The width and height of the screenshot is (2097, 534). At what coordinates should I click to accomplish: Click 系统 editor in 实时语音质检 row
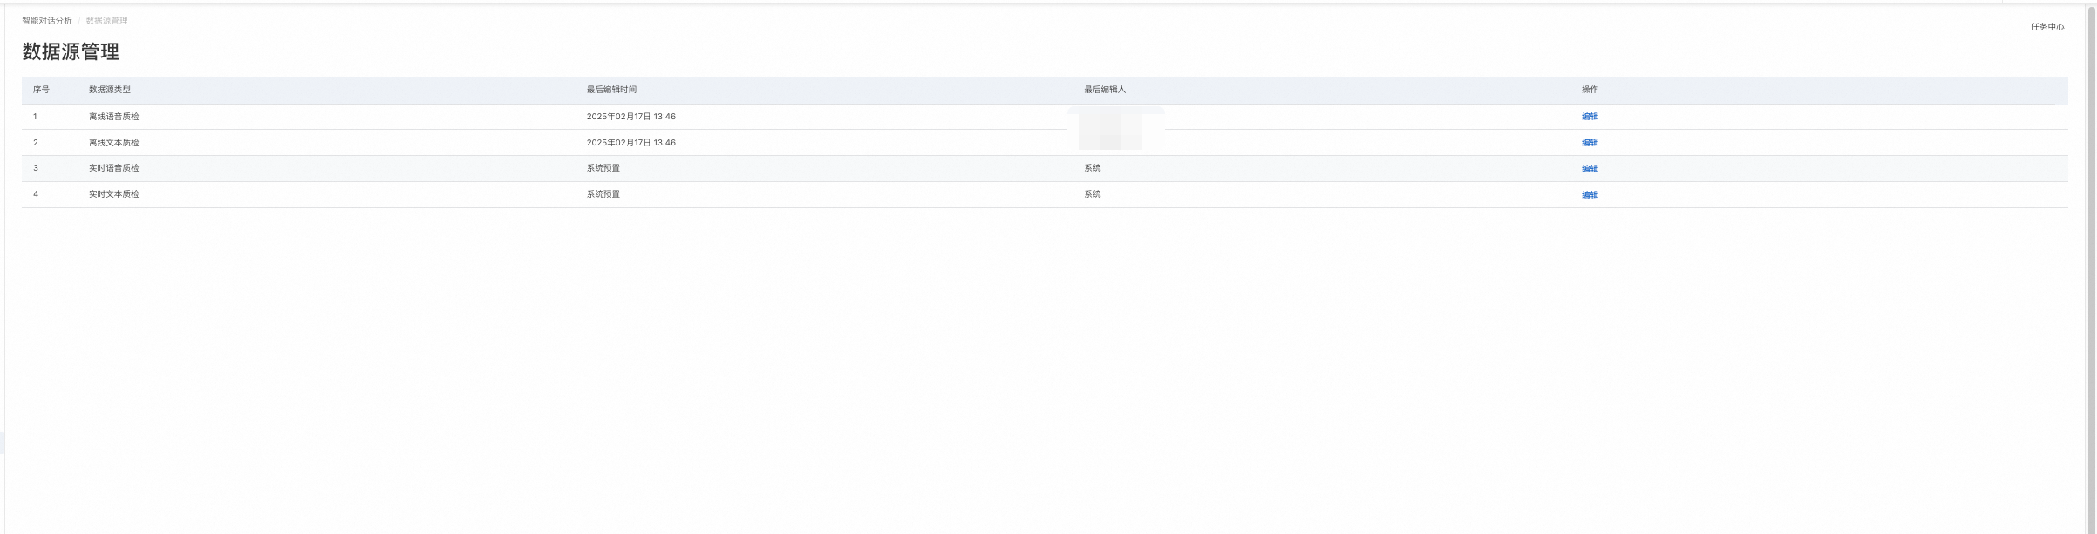click(x=1093, y=168)
